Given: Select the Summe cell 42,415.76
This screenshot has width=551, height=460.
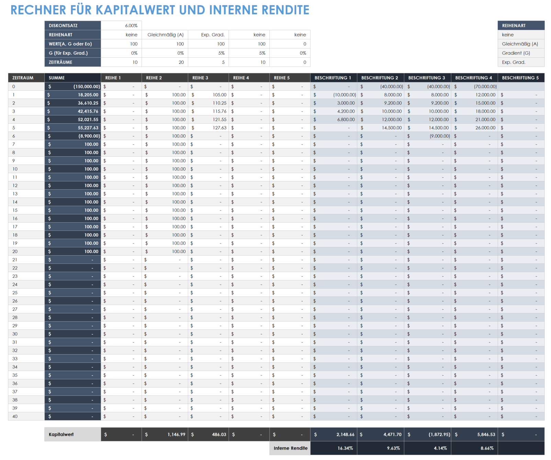Looking at the screenshot, I should click(73, 111).
